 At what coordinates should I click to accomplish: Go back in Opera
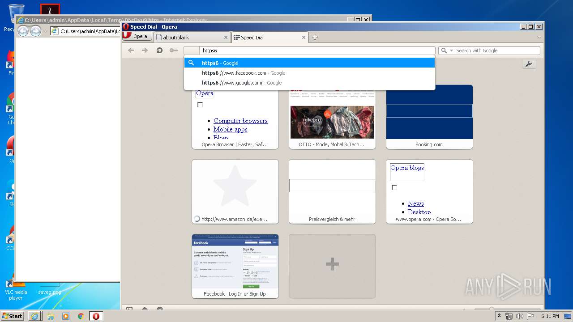[x=131, y=51]
